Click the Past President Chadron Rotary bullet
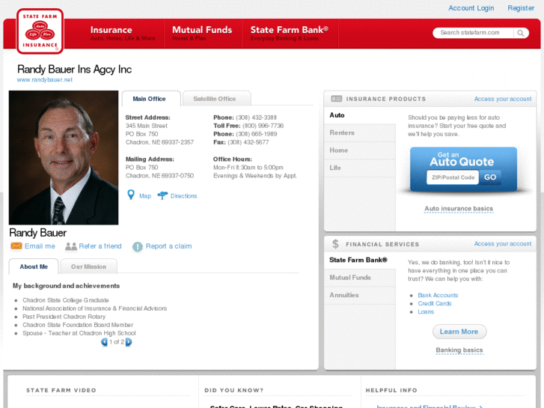544x408 pixels. [64, 317]
